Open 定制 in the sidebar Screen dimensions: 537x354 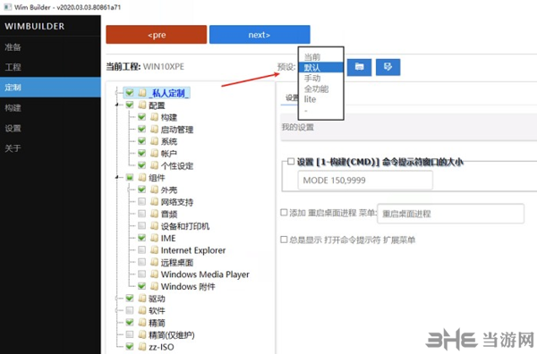tap(50, 88)
